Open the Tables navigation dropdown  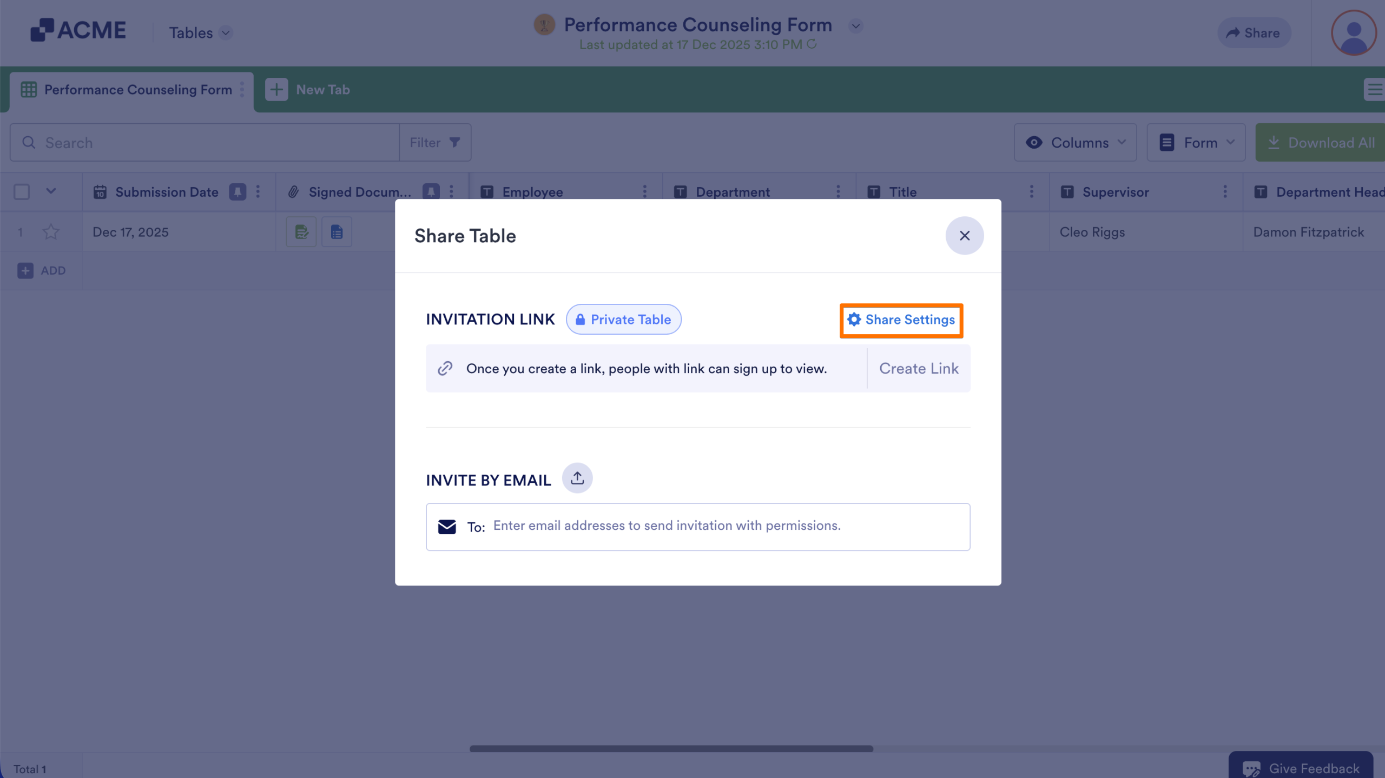pos(200,33)
